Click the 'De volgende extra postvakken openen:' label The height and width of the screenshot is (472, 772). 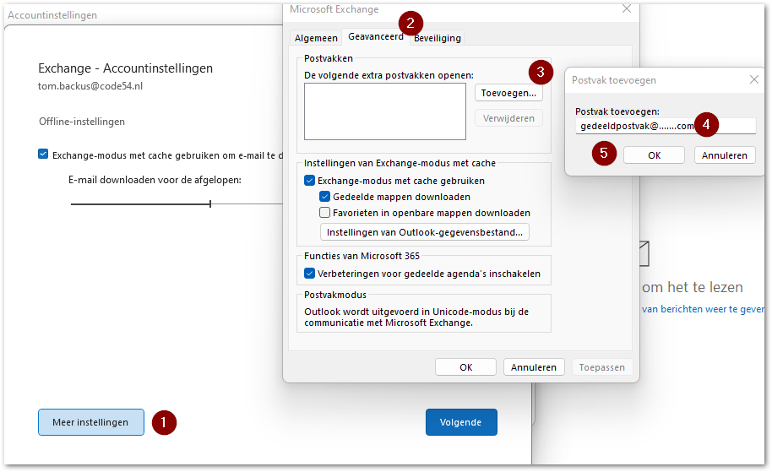[389, 75]
